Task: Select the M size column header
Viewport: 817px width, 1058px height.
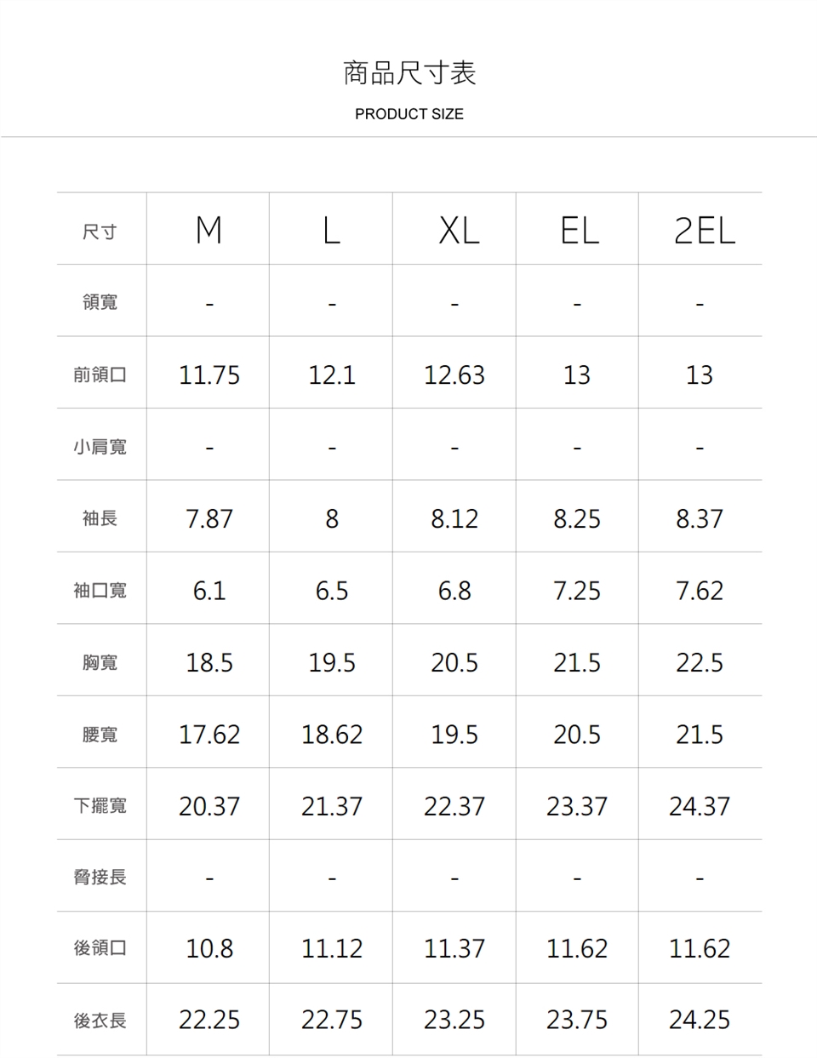Action: click(x=209, y=231)
